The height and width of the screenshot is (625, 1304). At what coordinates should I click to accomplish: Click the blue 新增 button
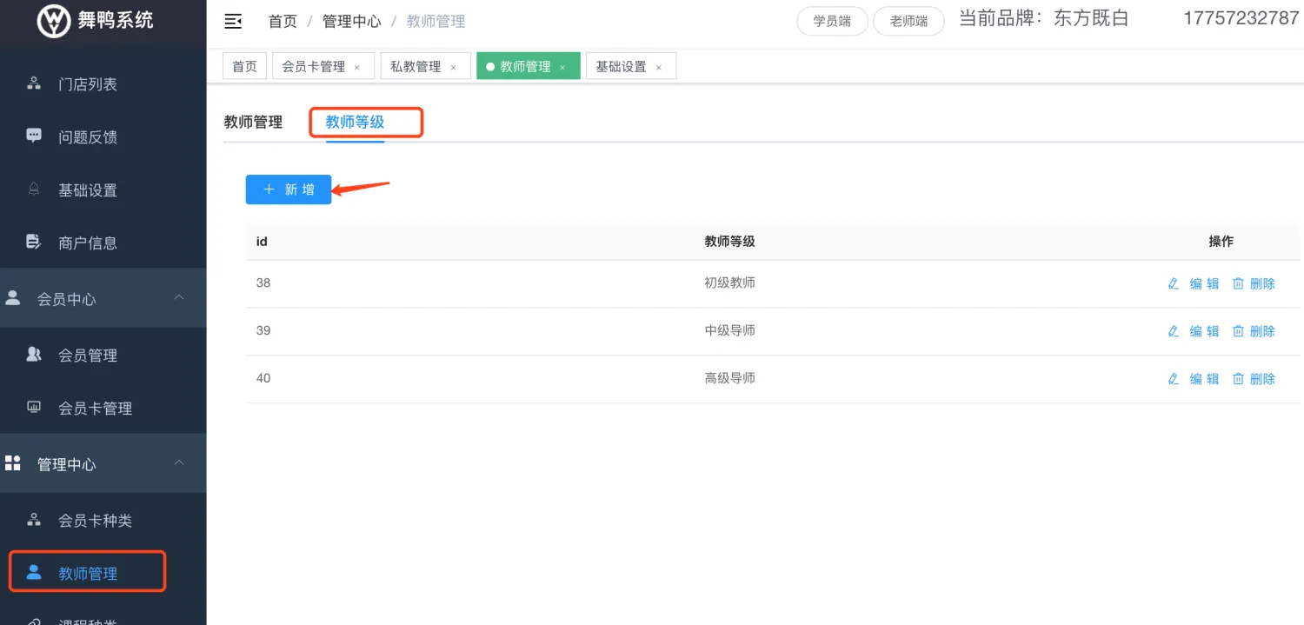289,189
